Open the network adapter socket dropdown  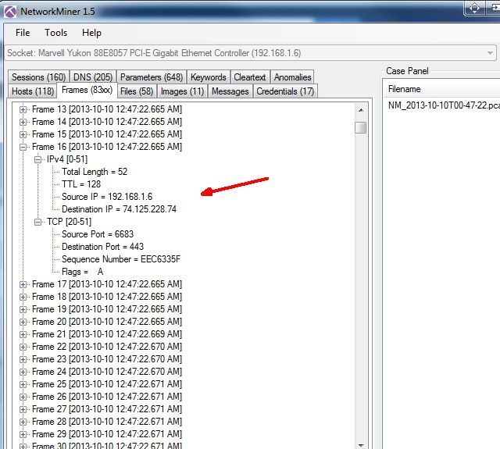pos(490,53)
